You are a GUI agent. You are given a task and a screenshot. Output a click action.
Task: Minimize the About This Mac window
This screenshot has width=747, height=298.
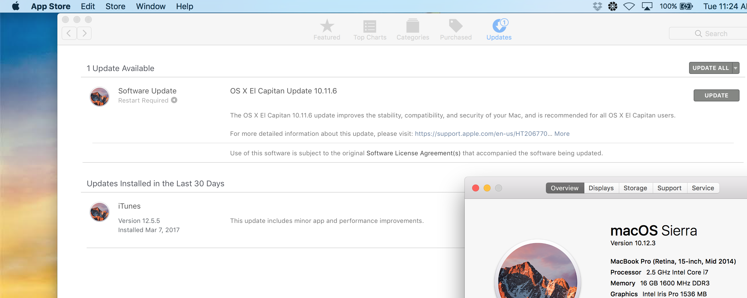tap(487, 188)
